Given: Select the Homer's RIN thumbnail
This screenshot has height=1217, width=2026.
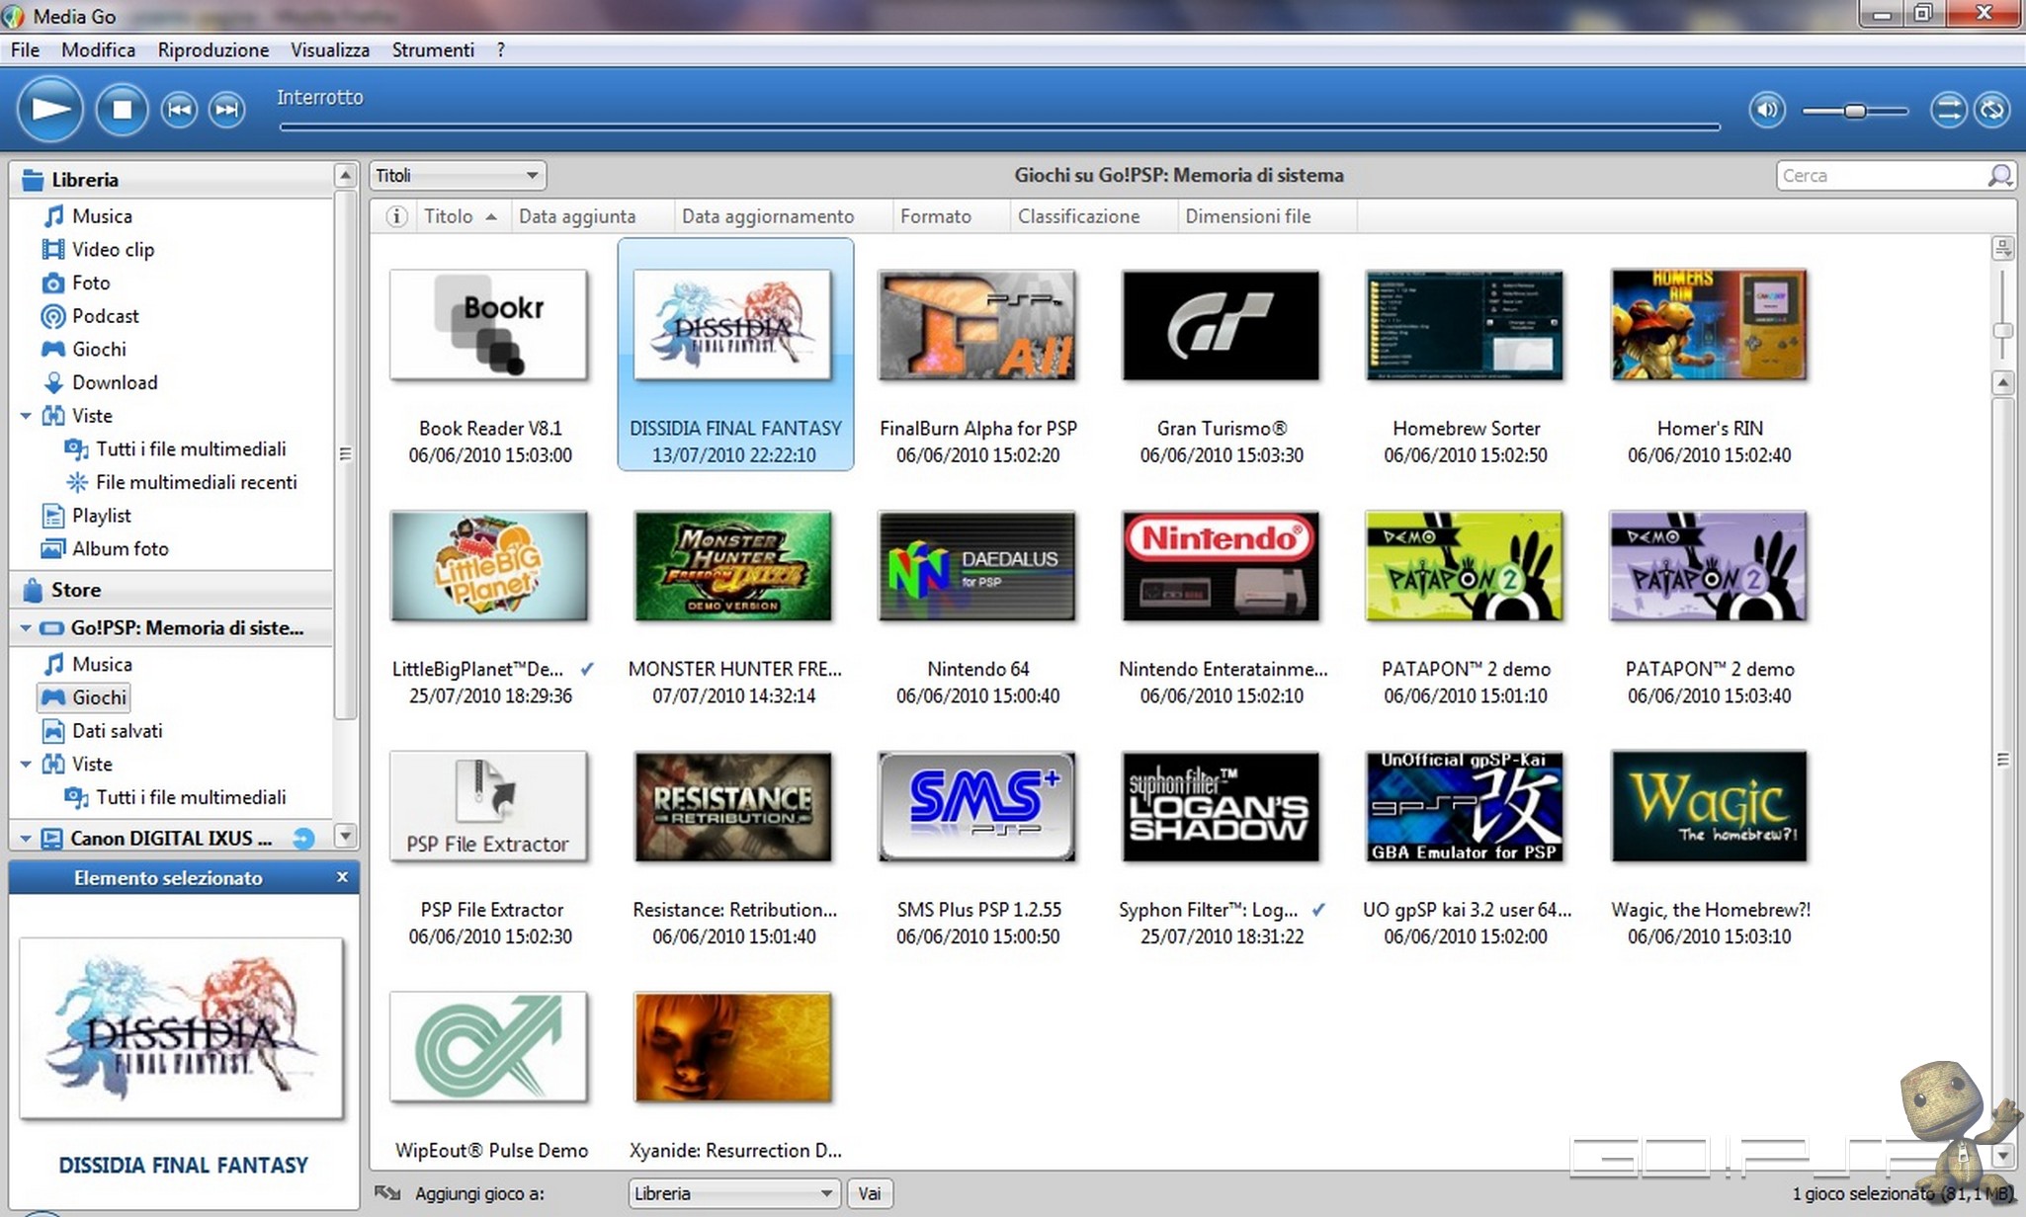Looking at the screenshot, I should tap(1709, 325).
